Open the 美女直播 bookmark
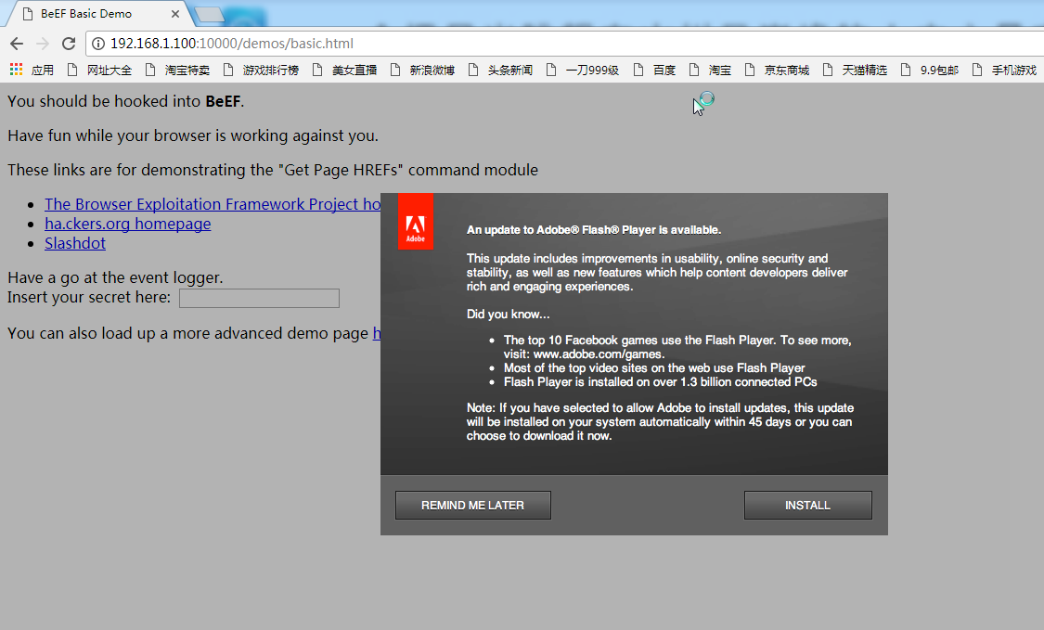 coord(344,70)
